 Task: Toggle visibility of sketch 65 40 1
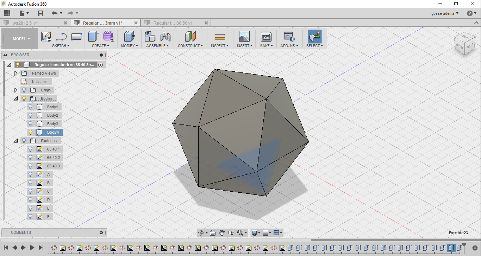click(x=31, y=149)
